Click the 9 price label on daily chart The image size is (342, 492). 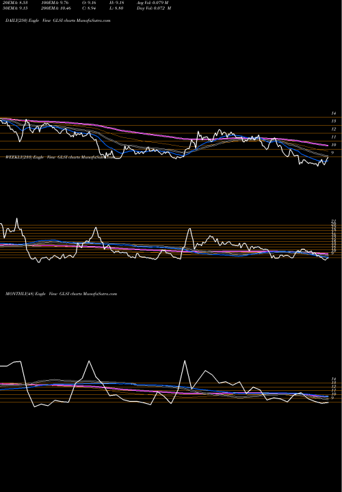point(332,153)
